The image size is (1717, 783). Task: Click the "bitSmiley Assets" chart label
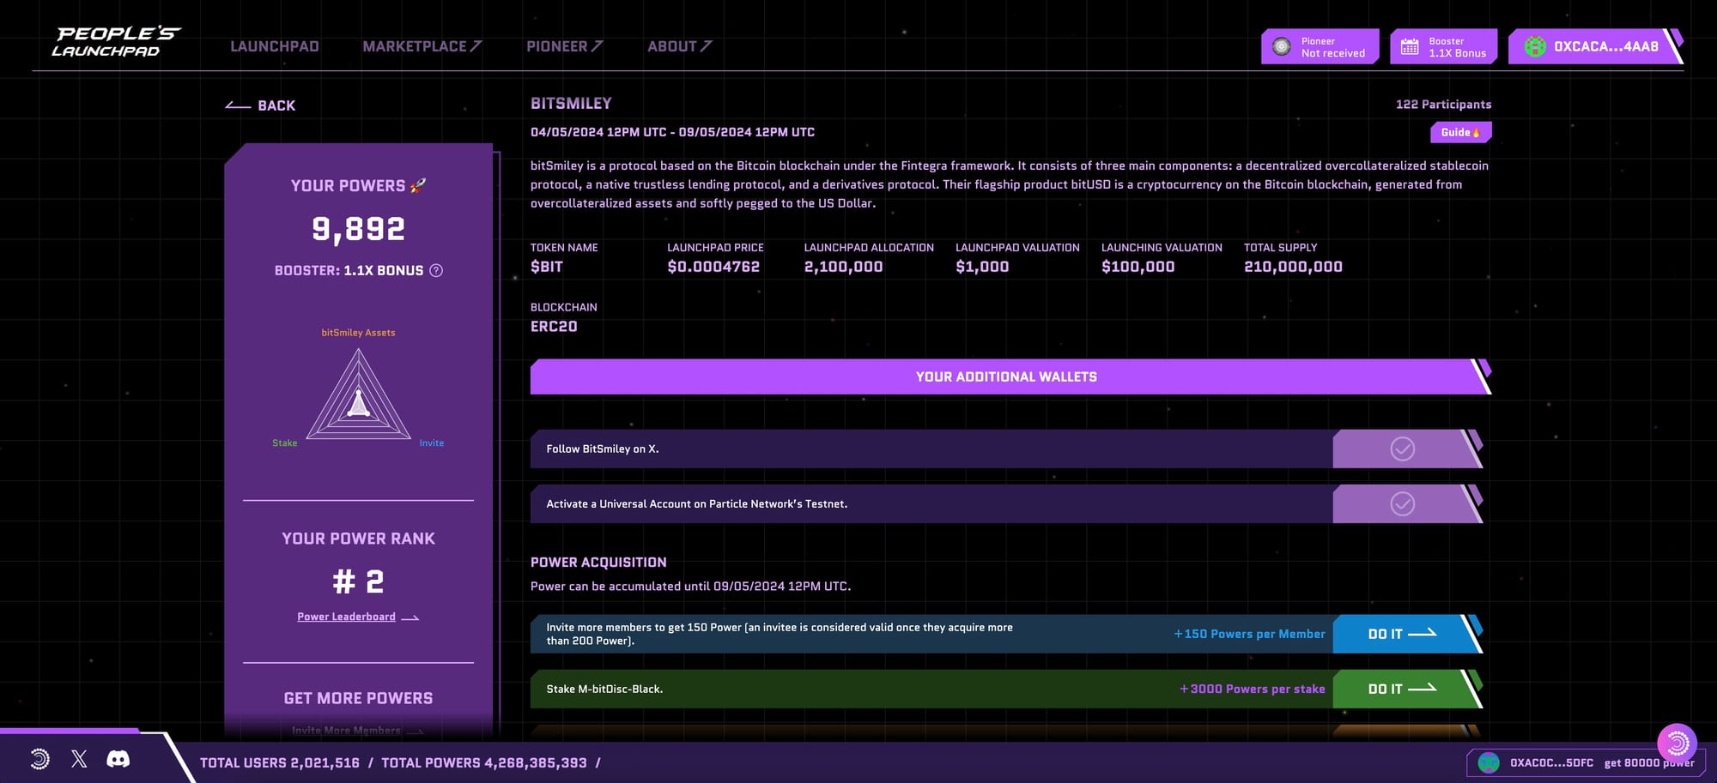[x=358, y=333]
